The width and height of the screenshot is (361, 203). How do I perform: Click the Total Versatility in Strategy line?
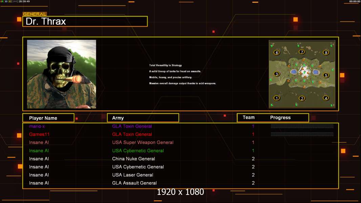point(165,65)
